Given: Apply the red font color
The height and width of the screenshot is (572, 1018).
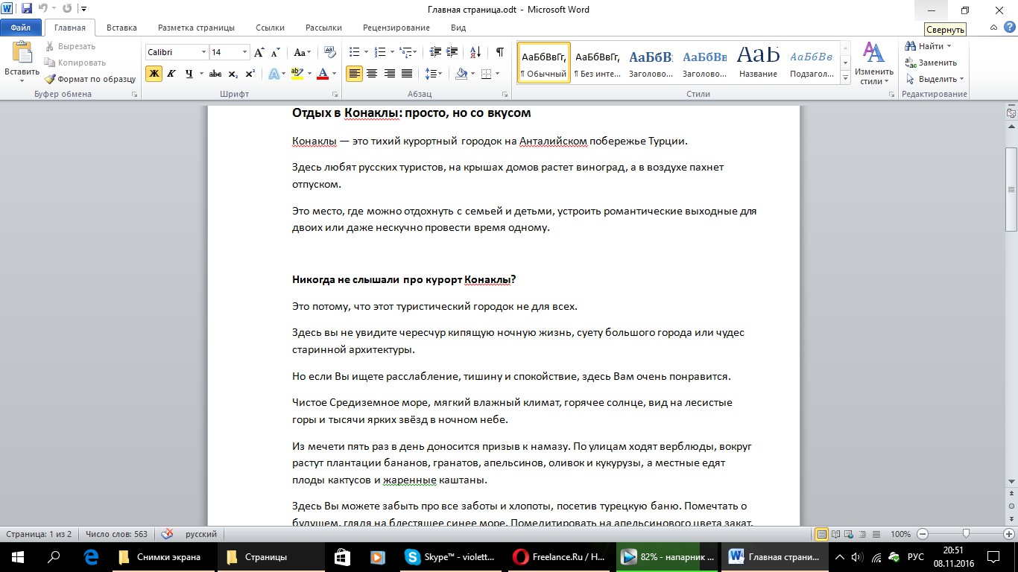Looking at the screenshot, I should [323, 74].
